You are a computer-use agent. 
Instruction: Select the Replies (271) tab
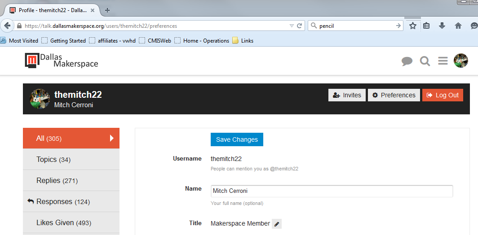pos(71,181)
